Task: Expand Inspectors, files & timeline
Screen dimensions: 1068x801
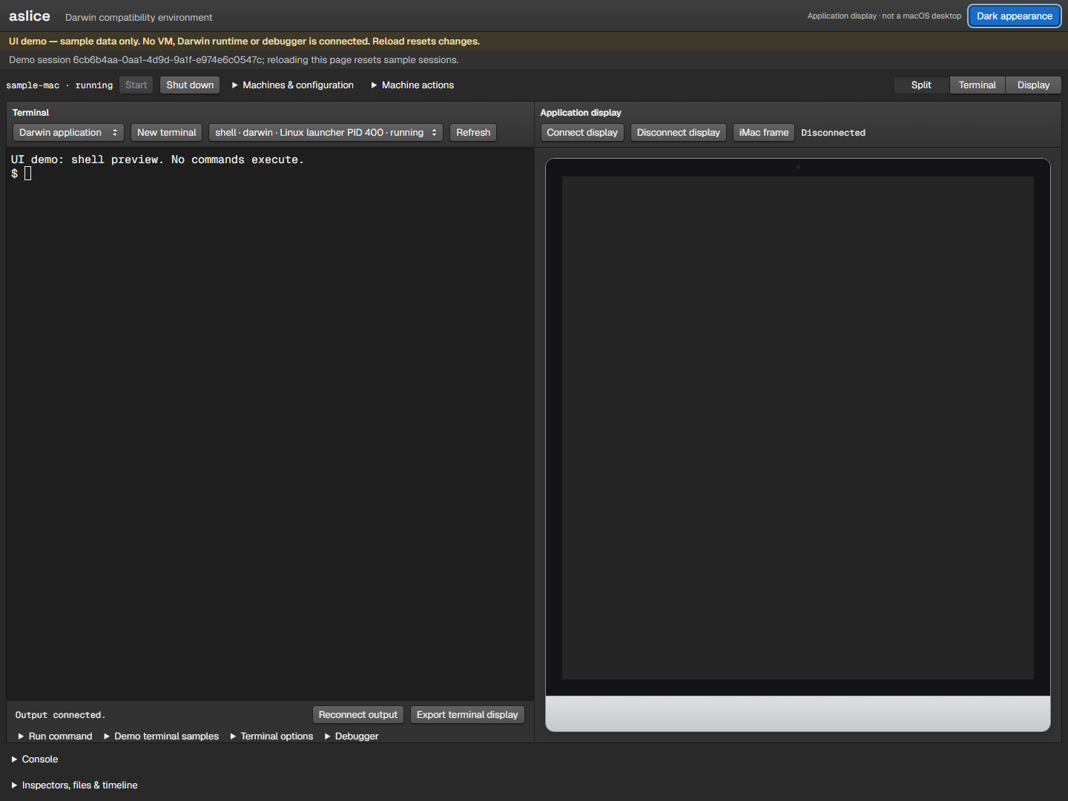Action: pos(75,785)
